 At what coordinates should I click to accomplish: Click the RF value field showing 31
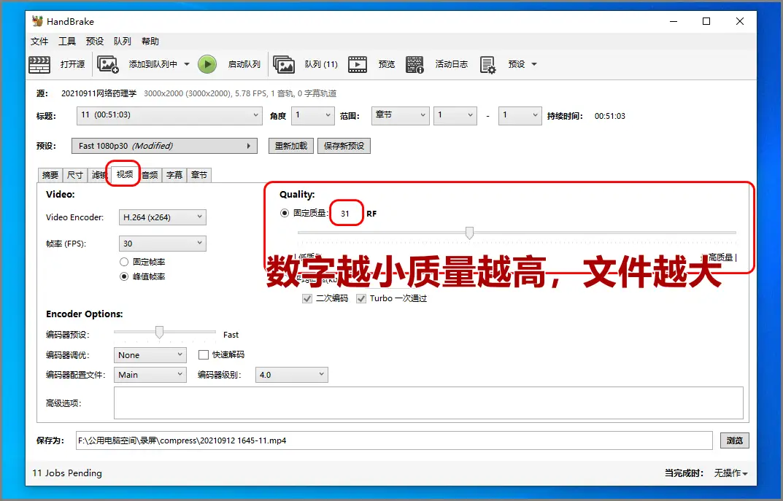click(x=346, y=214)
